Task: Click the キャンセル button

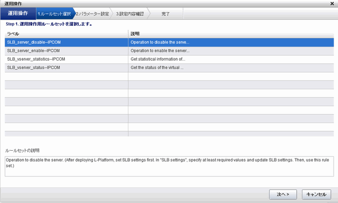Action: [317, 195]
